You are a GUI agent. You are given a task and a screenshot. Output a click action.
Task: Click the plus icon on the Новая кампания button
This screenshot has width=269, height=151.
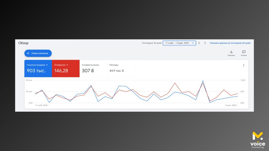[28, 53]
